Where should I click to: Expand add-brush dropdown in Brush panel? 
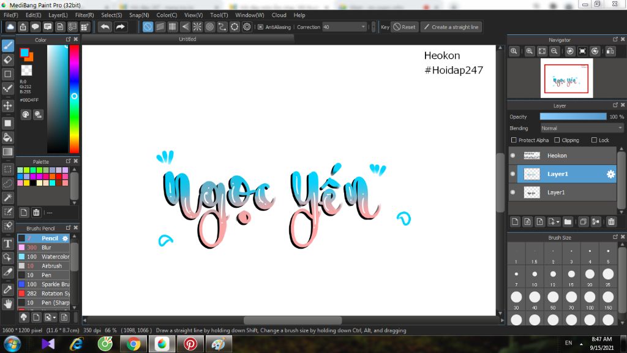point(54,318)
